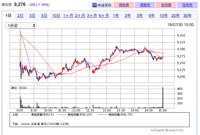View the 30年 chart range
Screen dimensions: 200x135
click(x=188, y=16)
